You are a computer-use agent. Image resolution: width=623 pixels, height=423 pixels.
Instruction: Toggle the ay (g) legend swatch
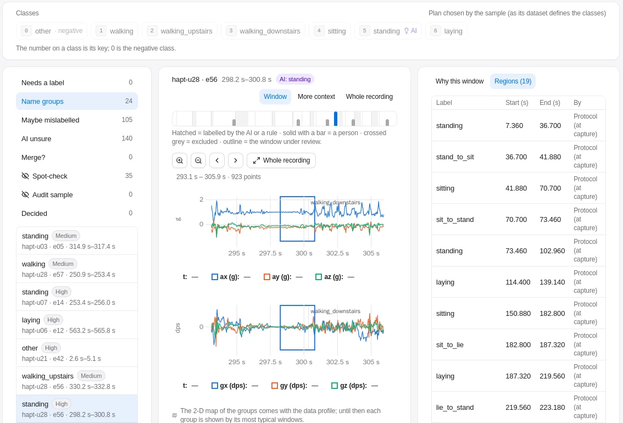[x=266, y=277]
